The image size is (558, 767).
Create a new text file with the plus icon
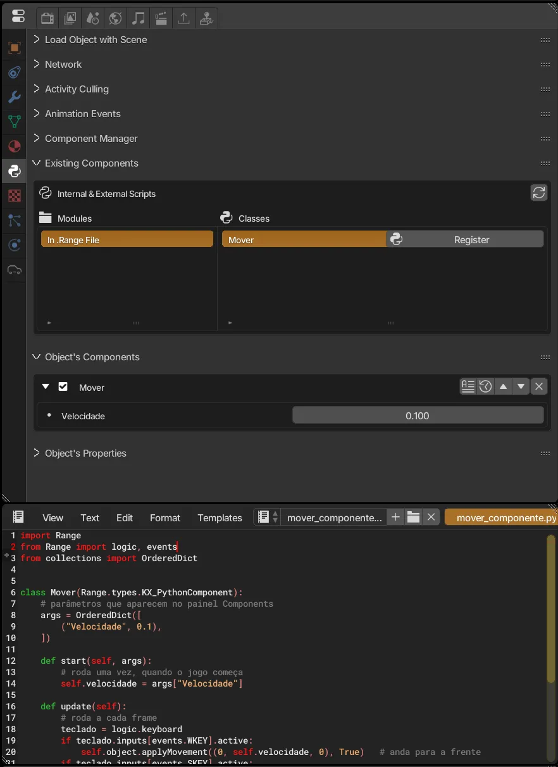coord(395,517)
